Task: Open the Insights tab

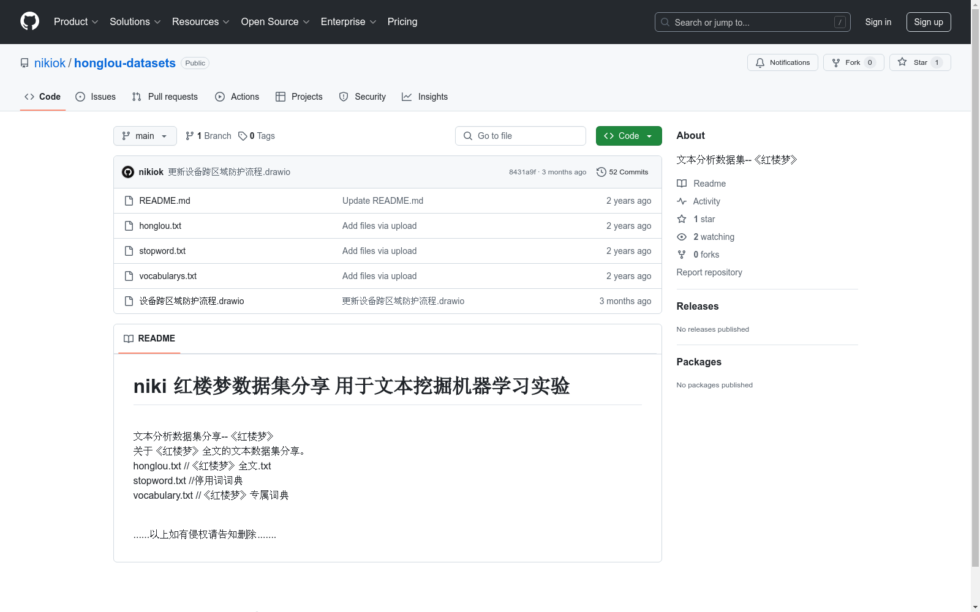Action: tap(425, 97)
